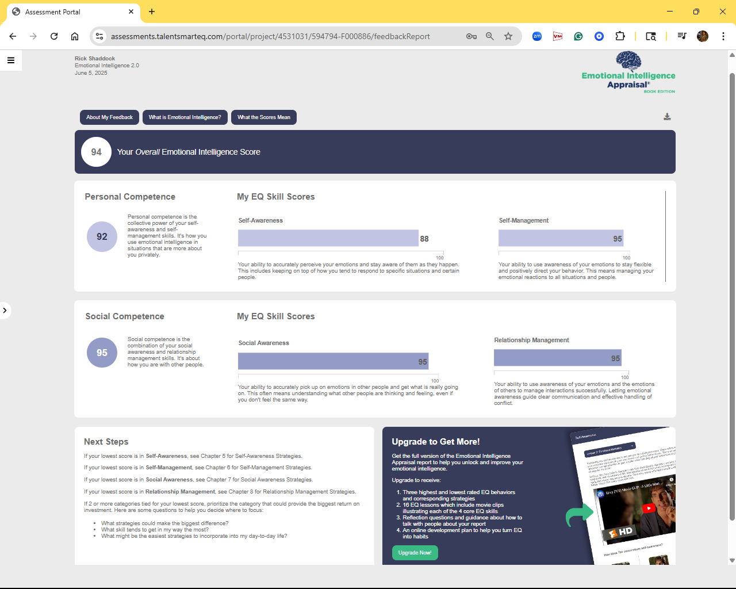
Task: Open the Grammarly extension icon
Action: point(578,36)
